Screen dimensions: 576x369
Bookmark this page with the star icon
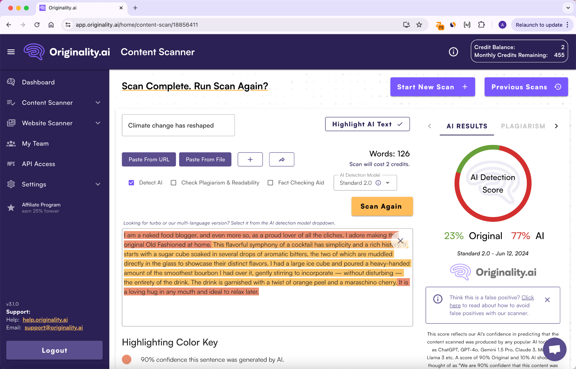419,25
